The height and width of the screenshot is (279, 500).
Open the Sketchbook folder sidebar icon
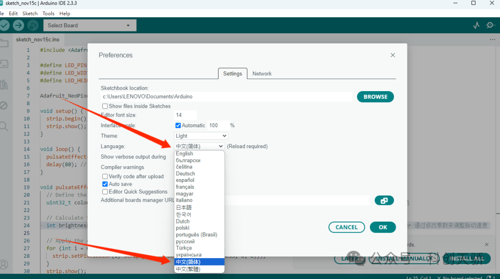(x=4, y=43)
